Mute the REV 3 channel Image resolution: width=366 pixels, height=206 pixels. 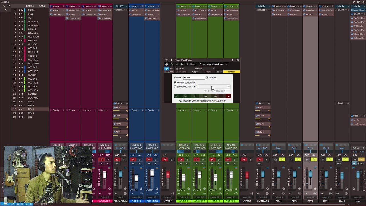(307, 159)
